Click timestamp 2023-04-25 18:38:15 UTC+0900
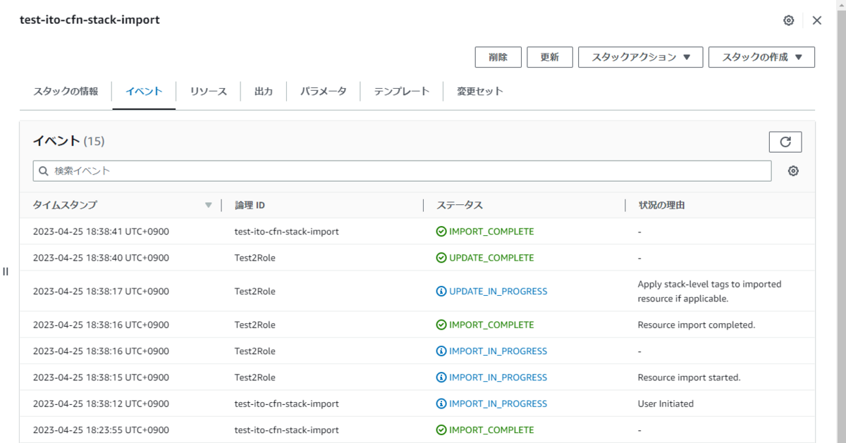Image resolution: width=846 pixels, height=443 pixels. 101,378
